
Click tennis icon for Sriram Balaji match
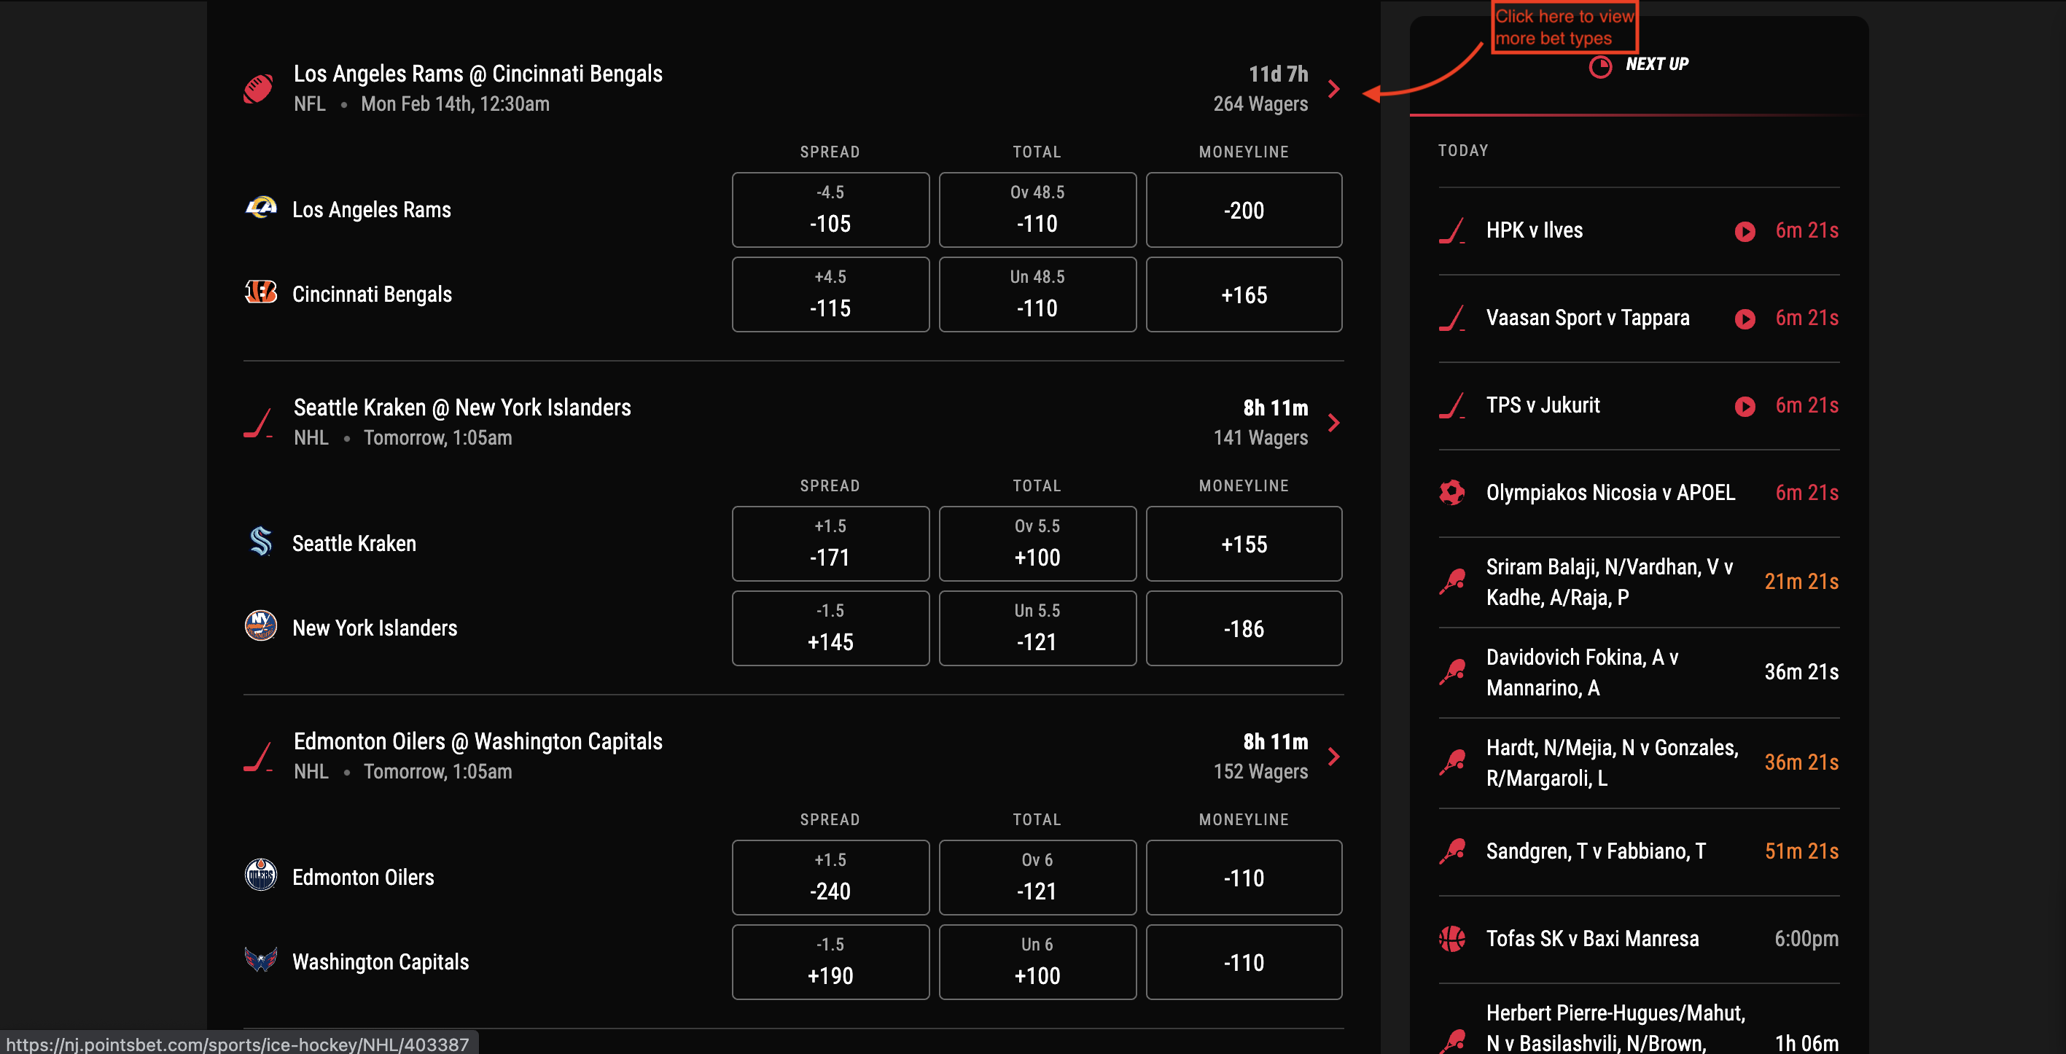(x=1452, y=582)
